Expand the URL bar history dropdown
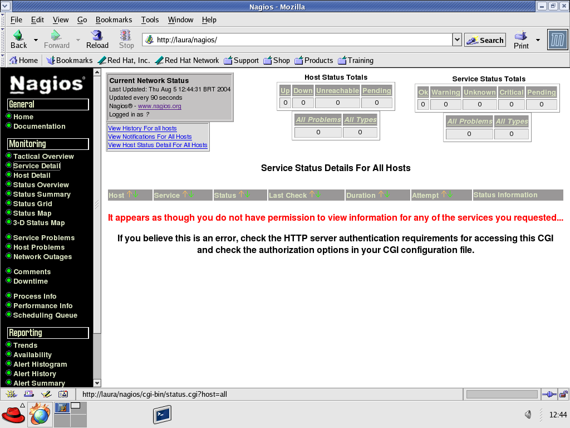This screenshot has width=570, height=428. 457,40
